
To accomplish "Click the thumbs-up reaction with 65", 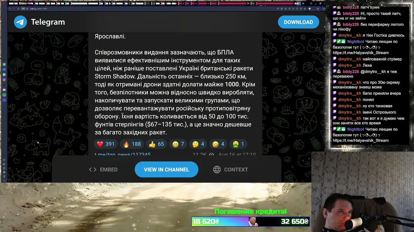I will click(156, 144).
